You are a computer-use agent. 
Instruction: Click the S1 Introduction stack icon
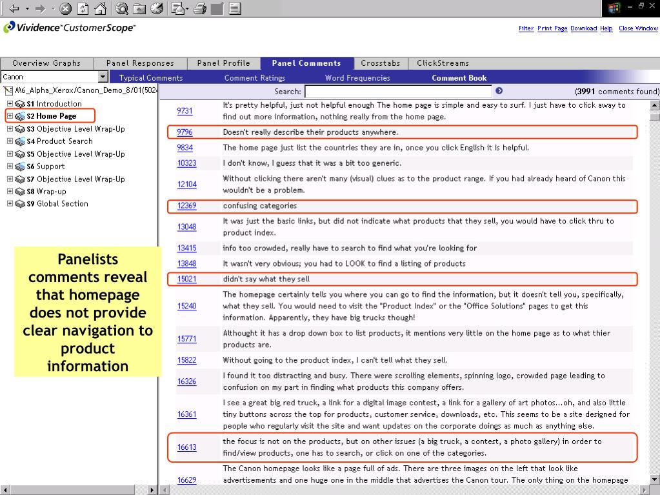point(20,103)
